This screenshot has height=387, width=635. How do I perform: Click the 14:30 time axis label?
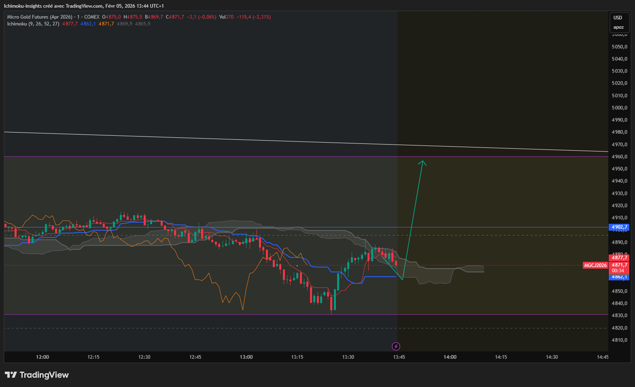[x=552, y=357]
